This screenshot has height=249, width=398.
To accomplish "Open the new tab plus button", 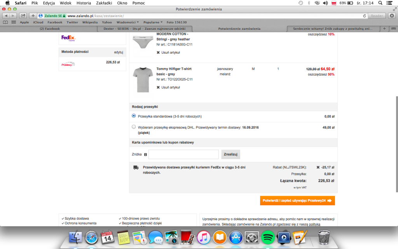I will (x=384, y=29).
